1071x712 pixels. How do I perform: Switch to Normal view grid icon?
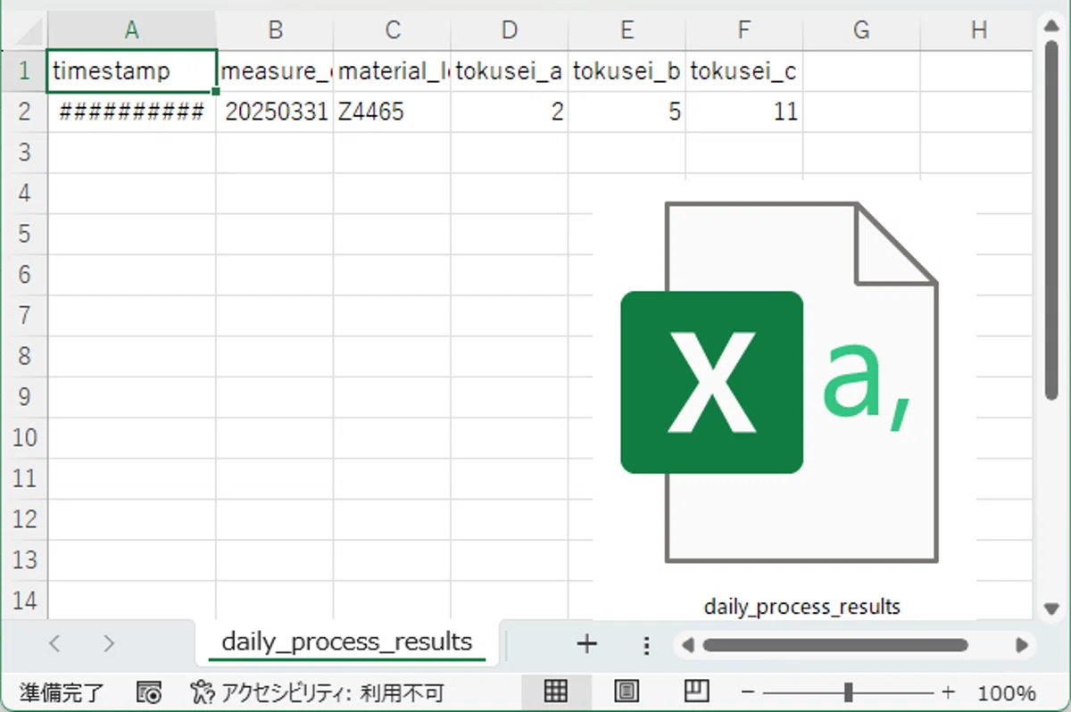pyautogui.click(x=556, y=691)
